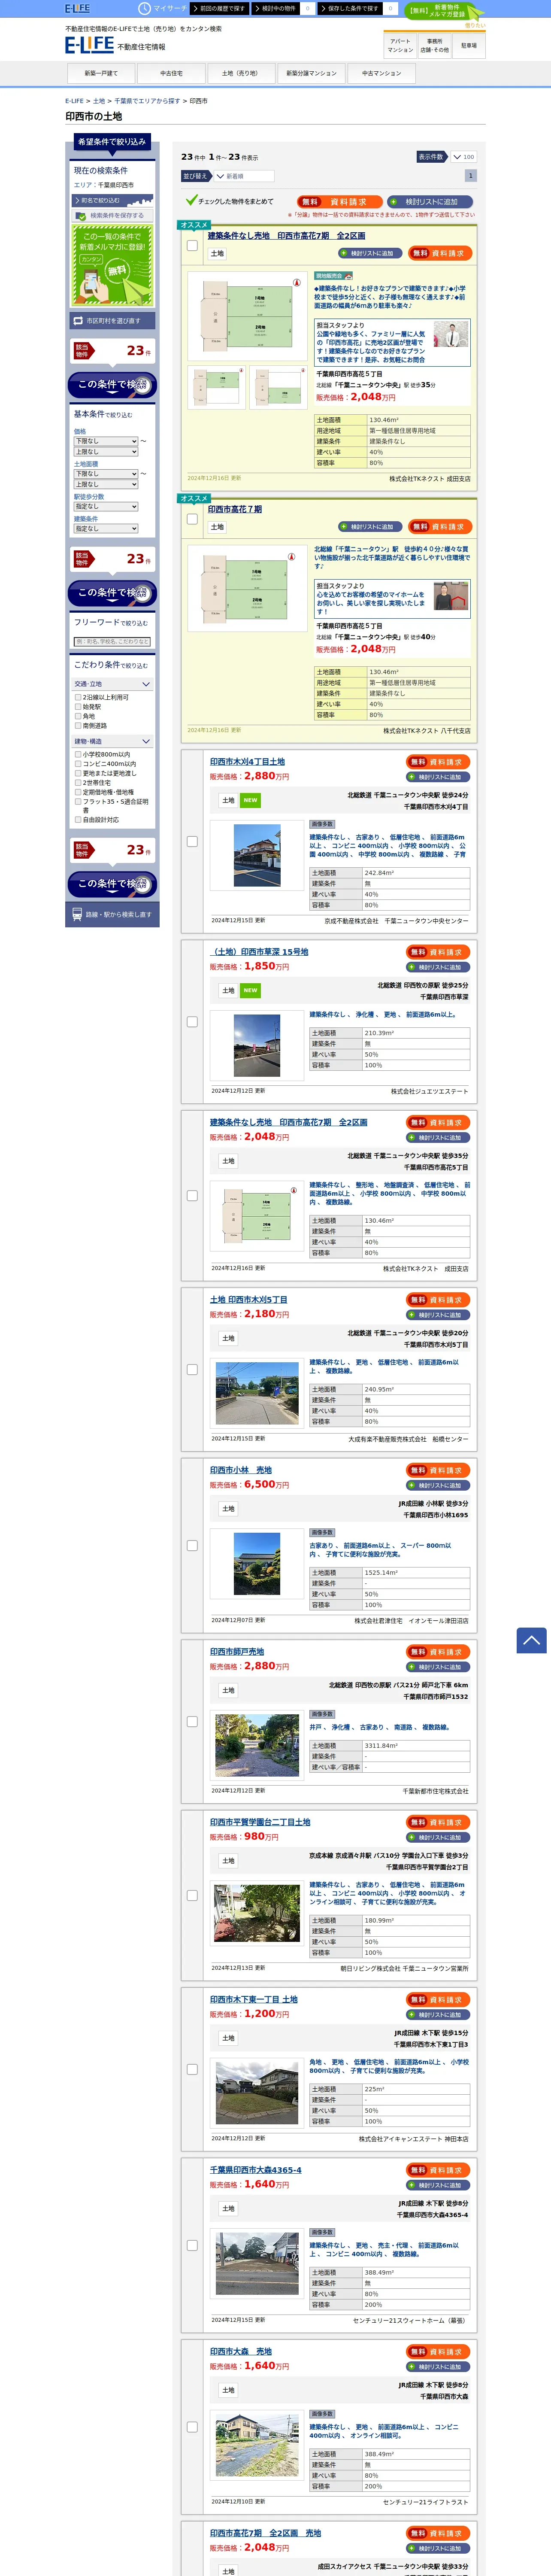The width and height of the screenshot is (551, 2576).
Task: Click the 市区町村を選び直す swap icon button
Action: pyautogui.click(x=111, y=321)
